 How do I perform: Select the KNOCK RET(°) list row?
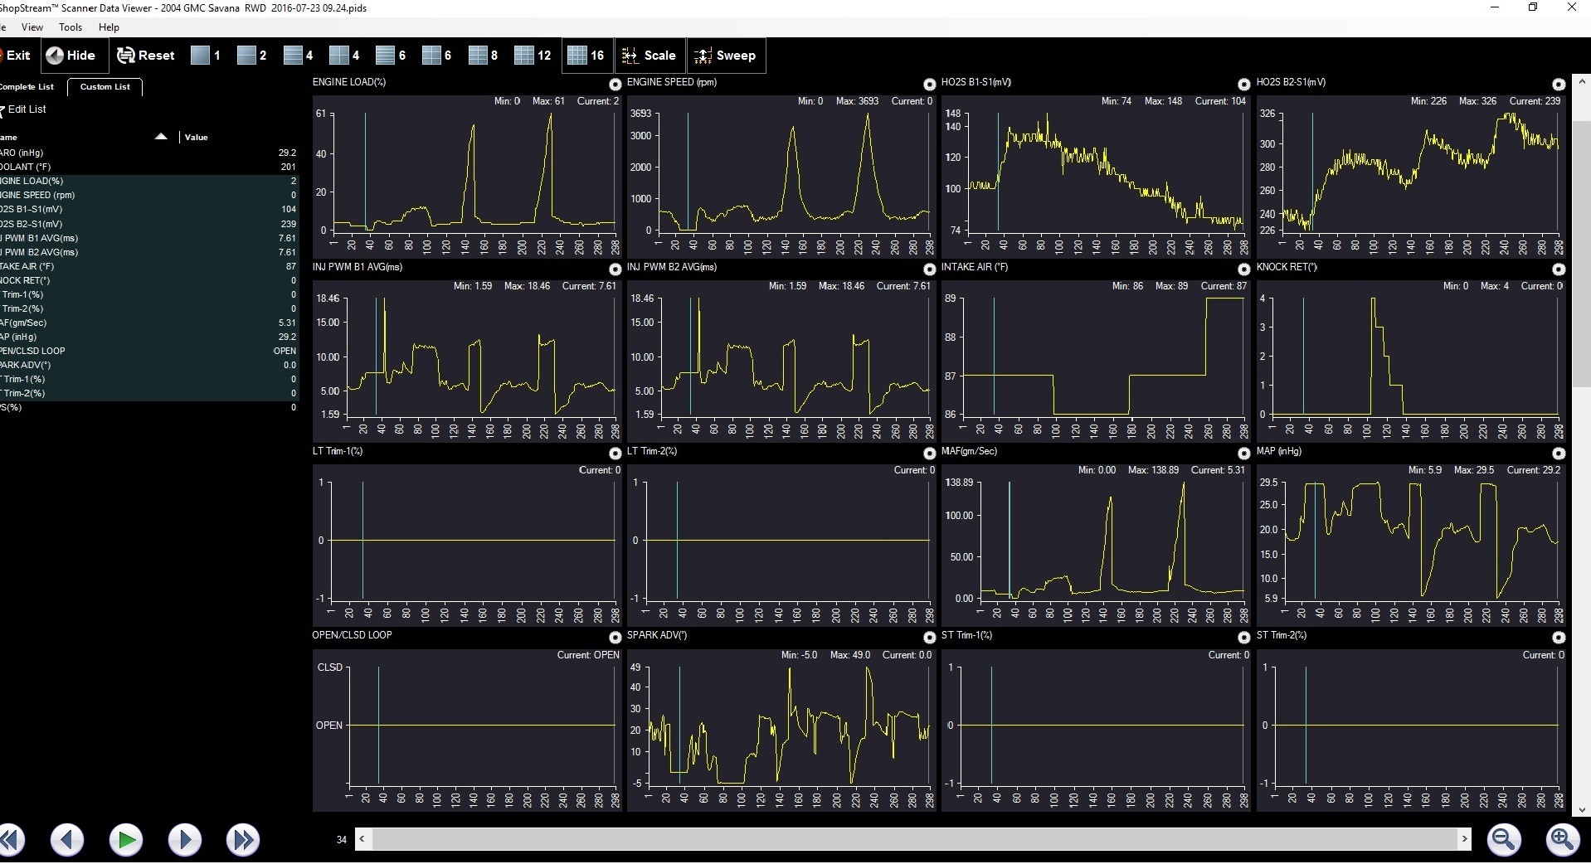click(x=149, y=280)
